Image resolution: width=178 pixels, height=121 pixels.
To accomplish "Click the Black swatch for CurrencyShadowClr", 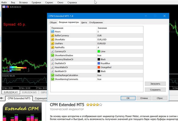I will coord(99,59).
